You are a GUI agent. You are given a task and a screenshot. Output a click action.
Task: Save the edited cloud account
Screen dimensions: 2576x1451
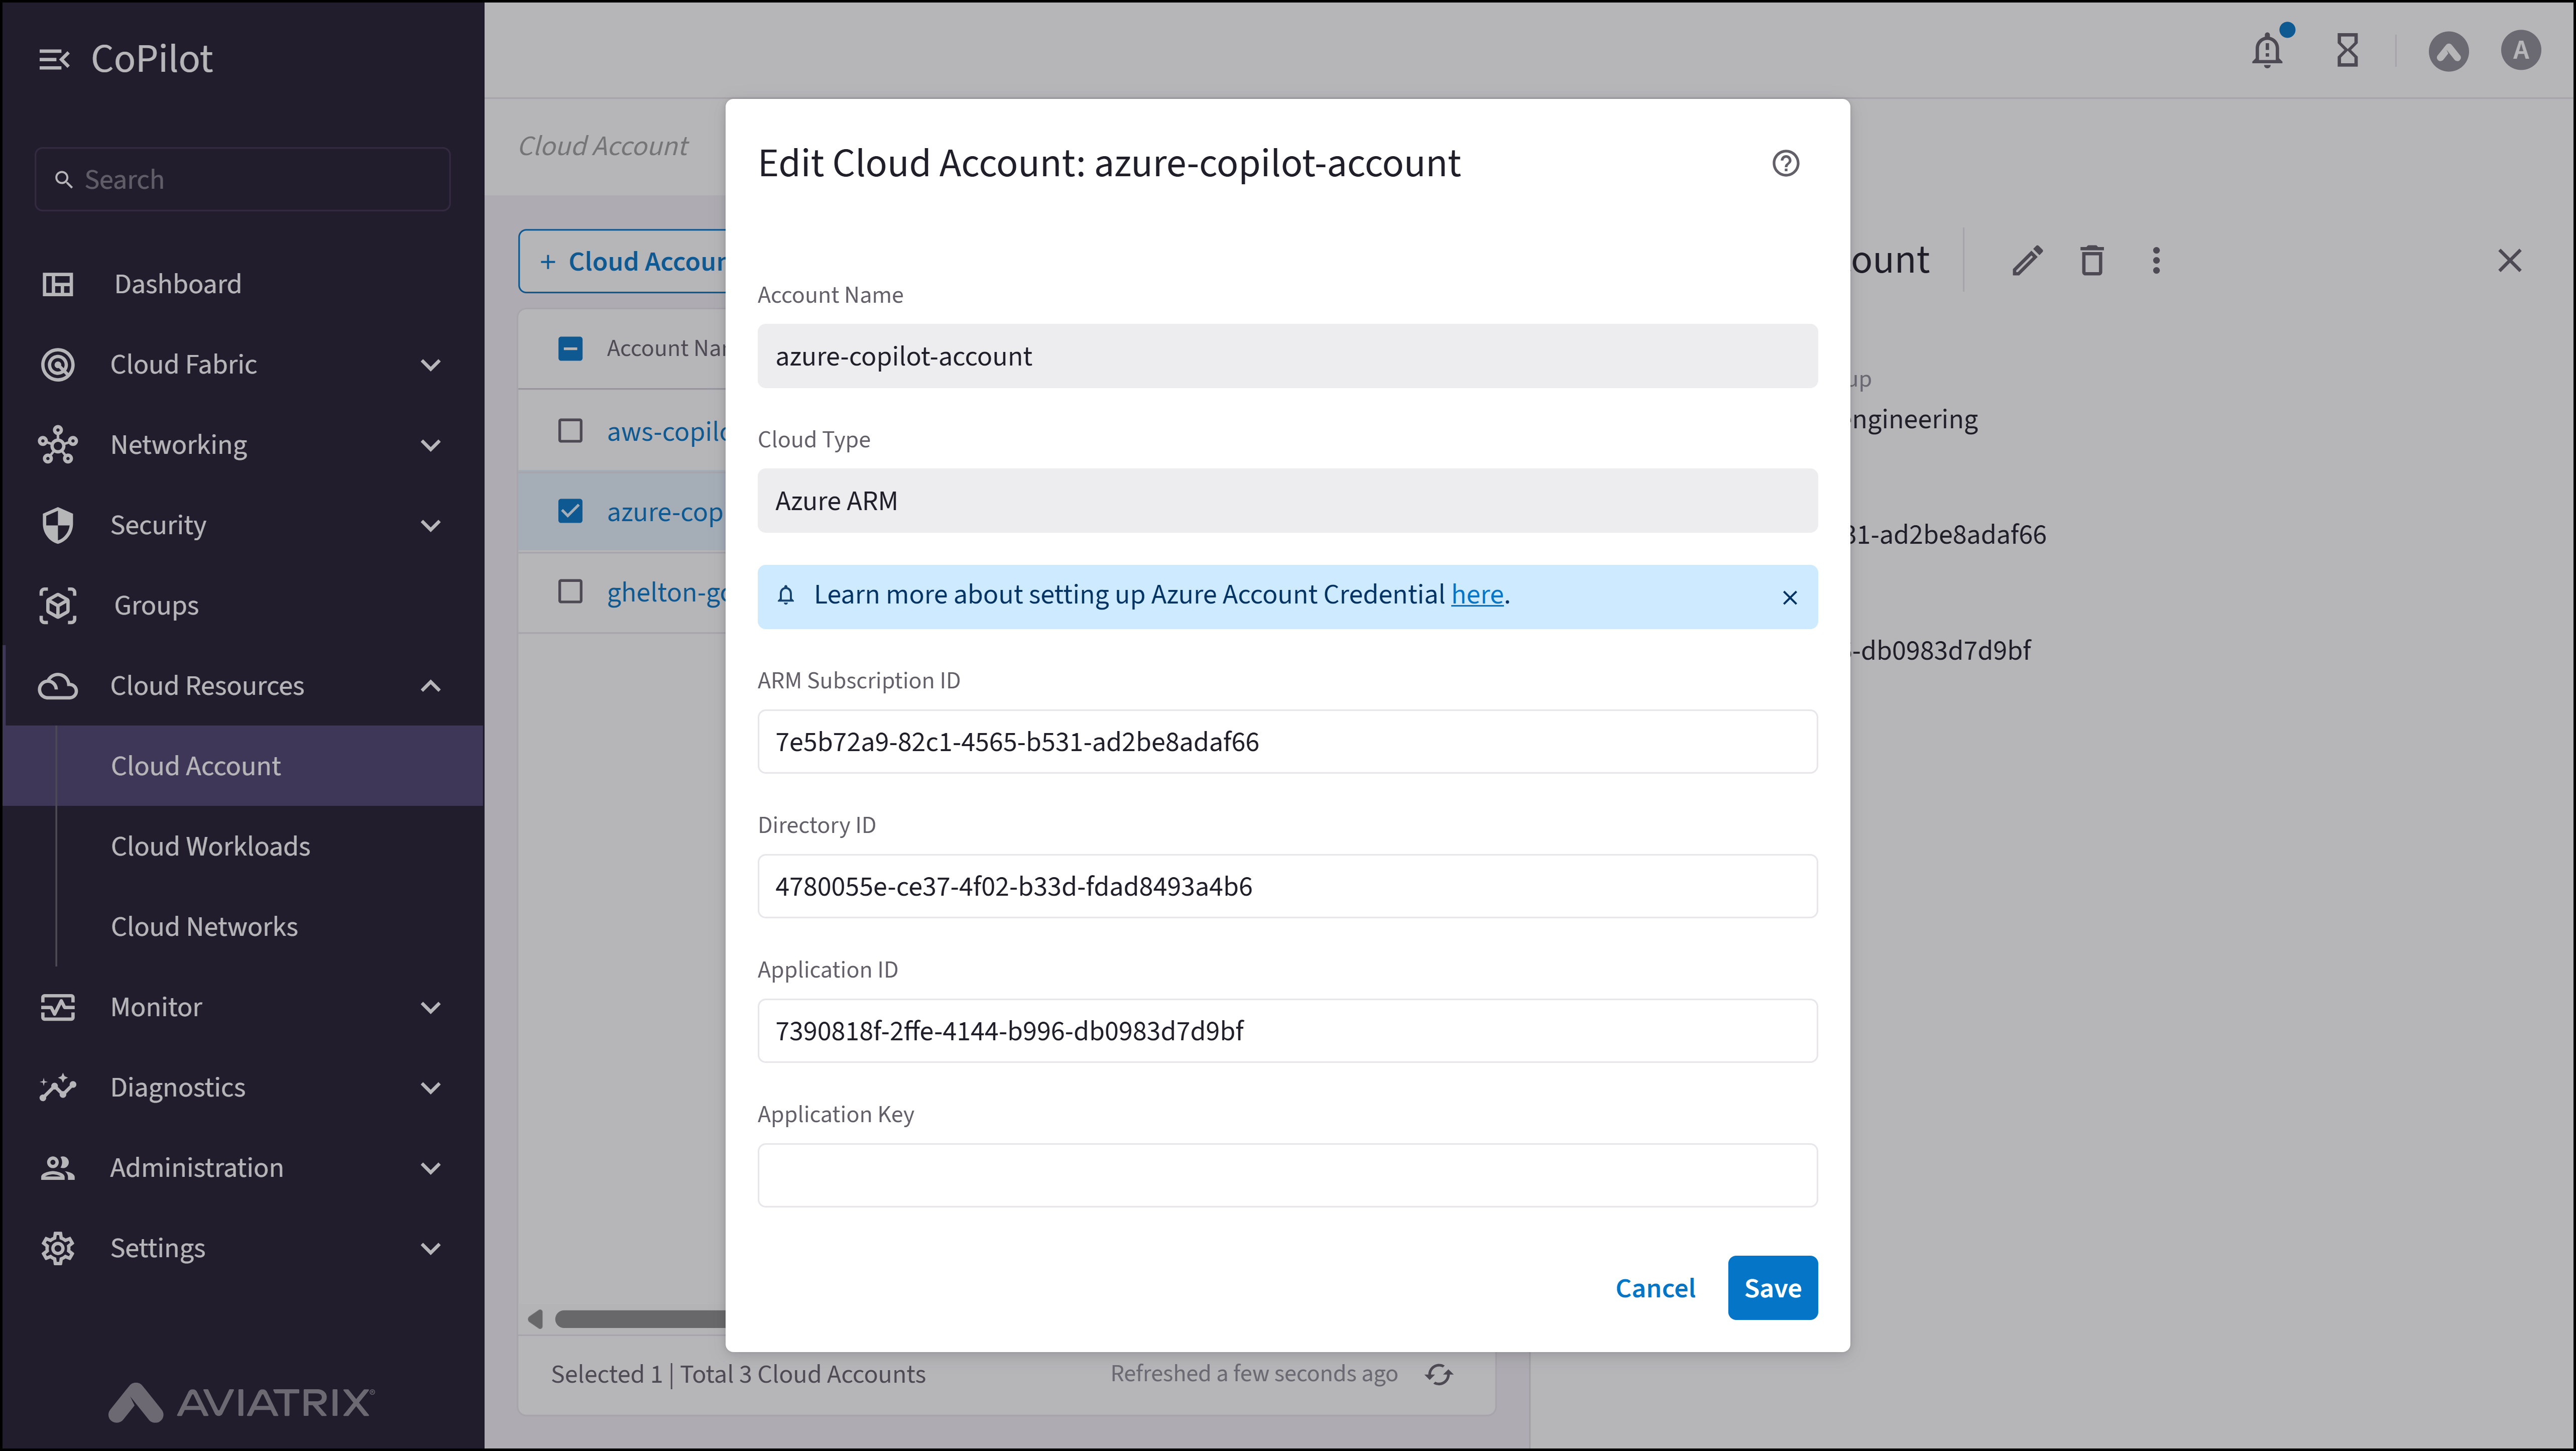click(x=1771, y=1288)
